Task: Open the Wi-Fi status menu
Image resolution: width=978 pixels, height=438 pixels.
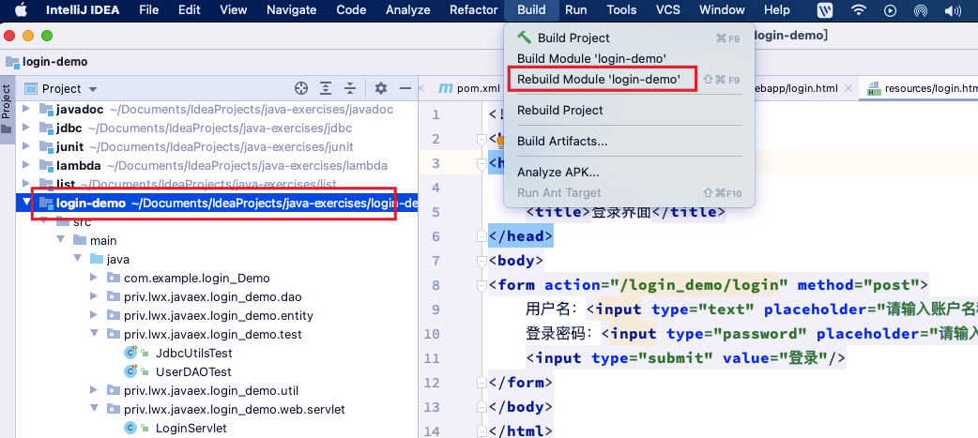Action: pos(859,10)
